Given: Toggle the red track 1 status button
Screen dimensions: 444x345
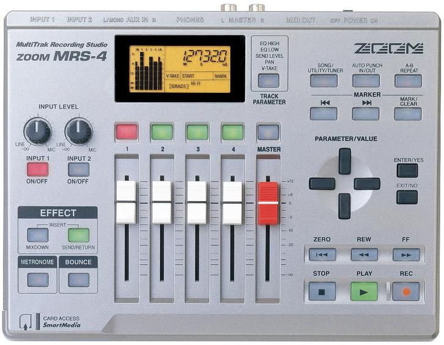Looking at the screenshot, I should pyautogui.click(x=127, y=132).
